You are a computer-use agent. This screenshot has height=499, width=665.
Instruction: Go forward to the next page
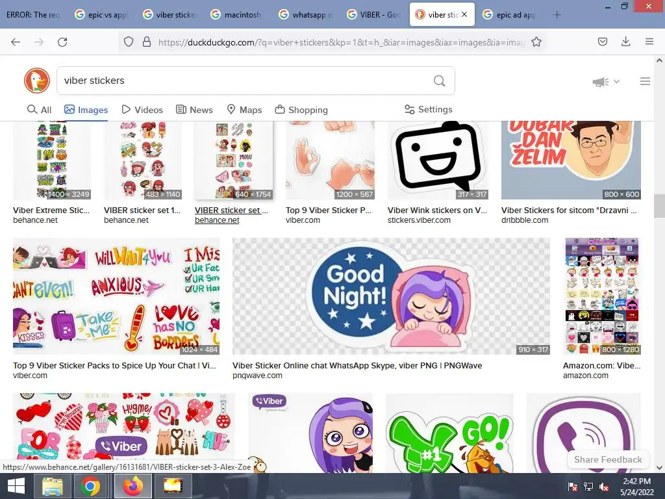(x=39, y=42)
